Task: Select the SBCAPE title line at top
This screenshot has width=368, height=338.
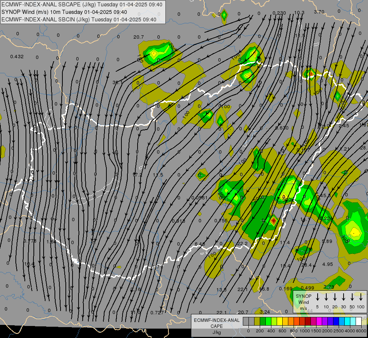Action: click(82, 5)
